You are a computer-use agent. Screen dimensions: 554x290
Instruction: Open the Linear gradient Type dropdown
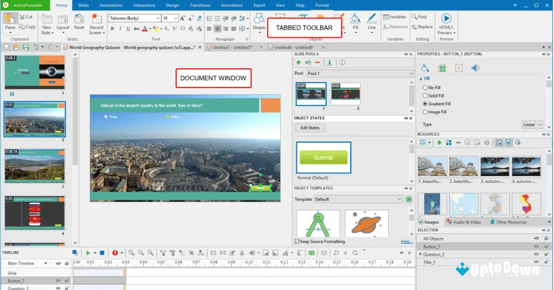coord(532,124)
